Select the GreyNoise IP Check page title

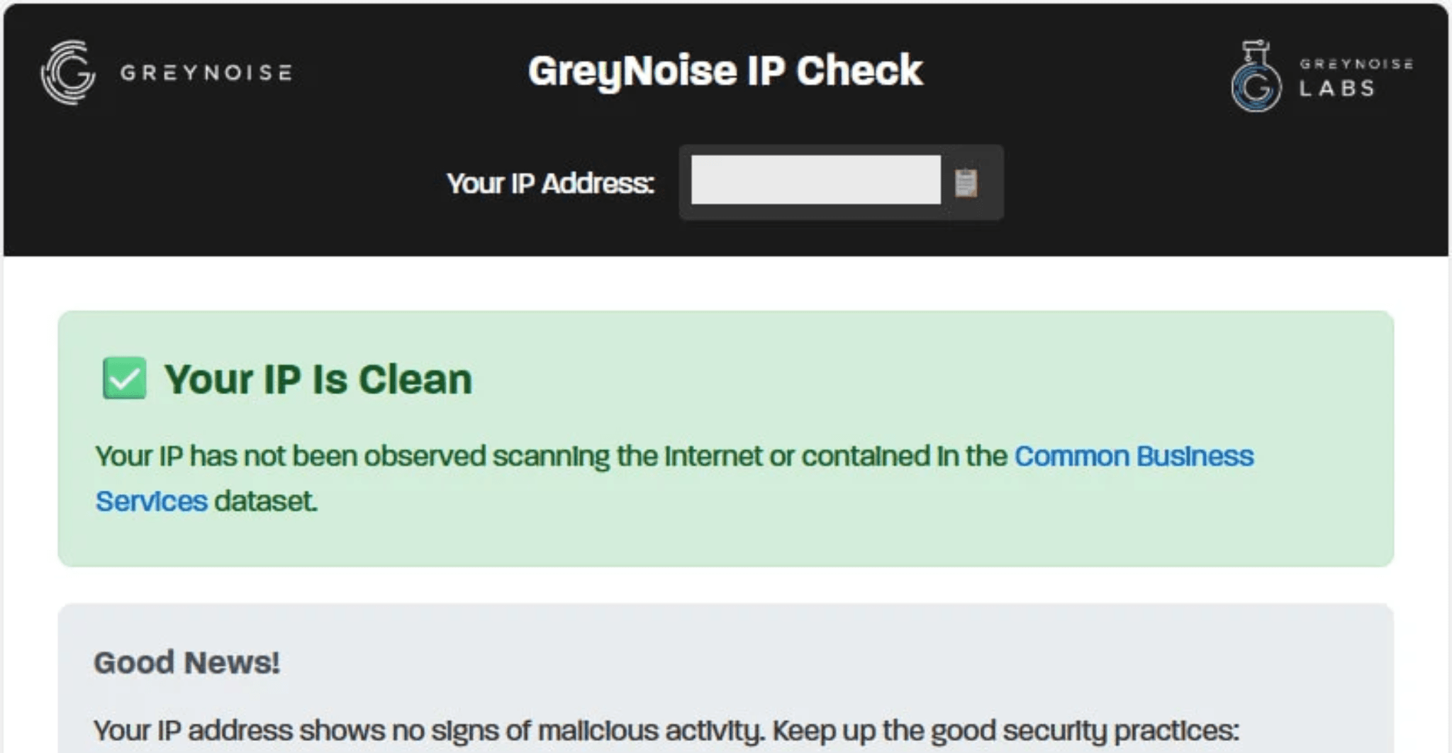tap(725, 70)
